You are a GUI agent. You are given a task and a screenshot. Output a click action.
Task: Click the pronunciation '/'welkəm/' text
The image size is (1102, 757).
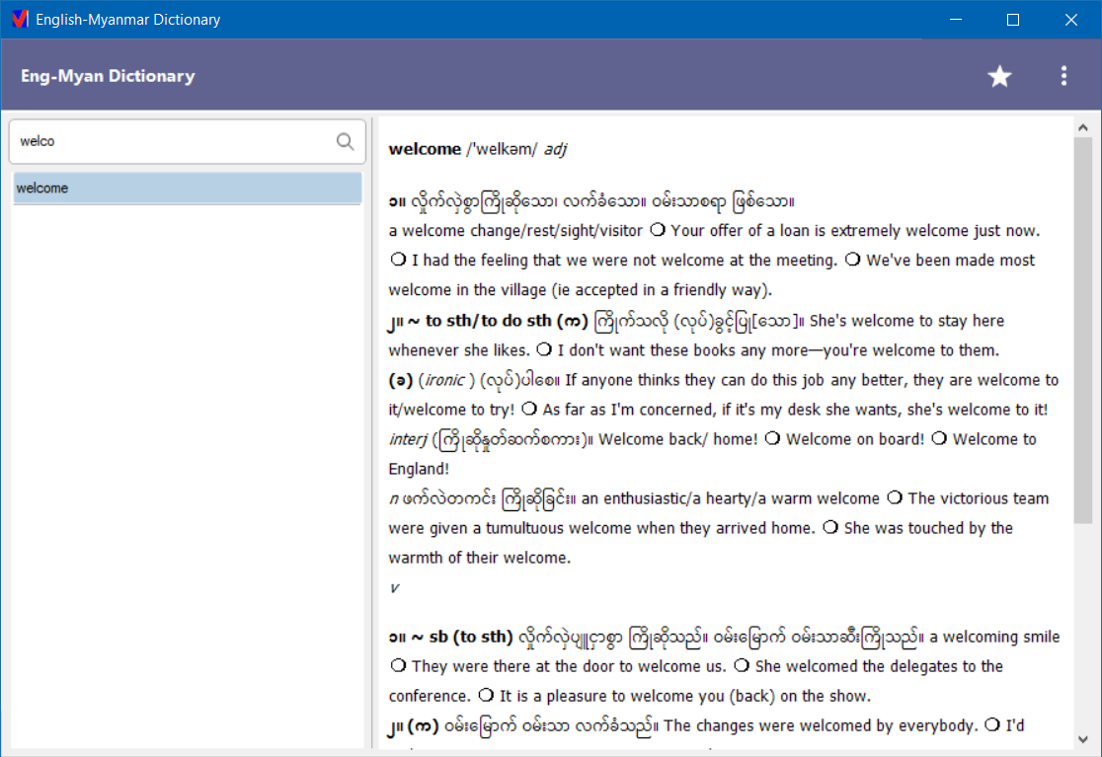[502, 149]
